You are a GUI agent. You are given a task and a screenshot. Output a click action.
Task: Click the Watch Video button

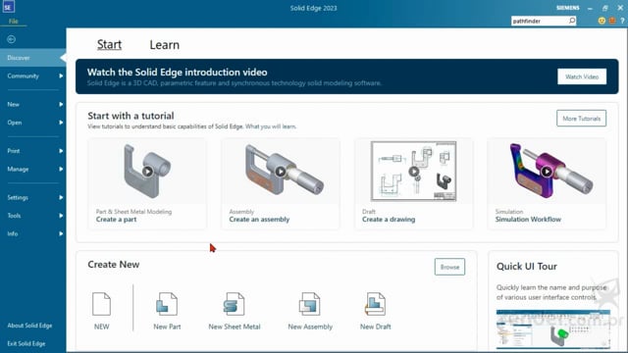(x=582, y=76)
